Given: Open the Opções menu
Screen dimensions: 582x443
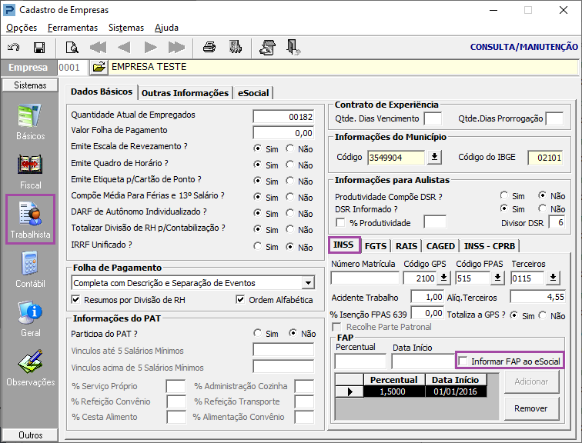Looking at the screenshot, I should coord(22,28).
